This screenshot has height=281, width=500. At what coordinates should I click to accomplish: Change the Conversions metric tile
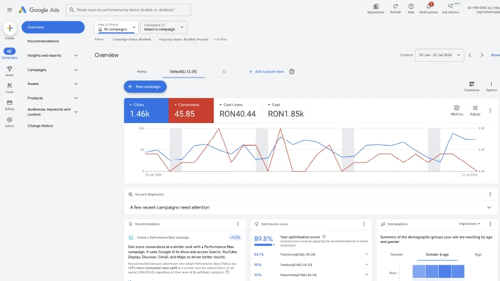[191, 111]
